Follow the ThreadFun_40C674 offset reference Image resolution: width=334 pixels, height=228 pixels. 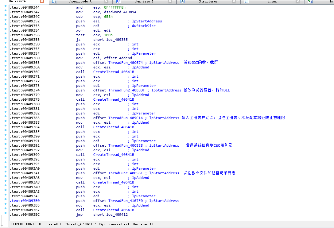point(126,63)
